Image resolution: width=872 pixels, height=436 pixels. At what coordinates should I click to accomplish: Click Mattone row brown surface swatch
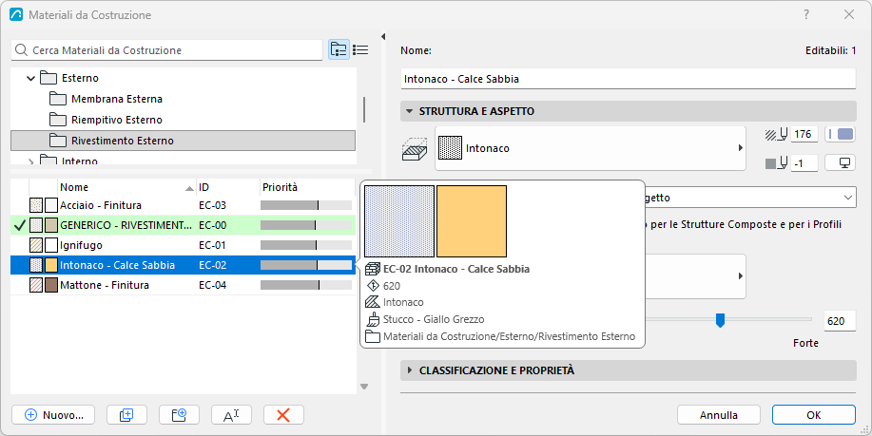[x=51, y=286]
